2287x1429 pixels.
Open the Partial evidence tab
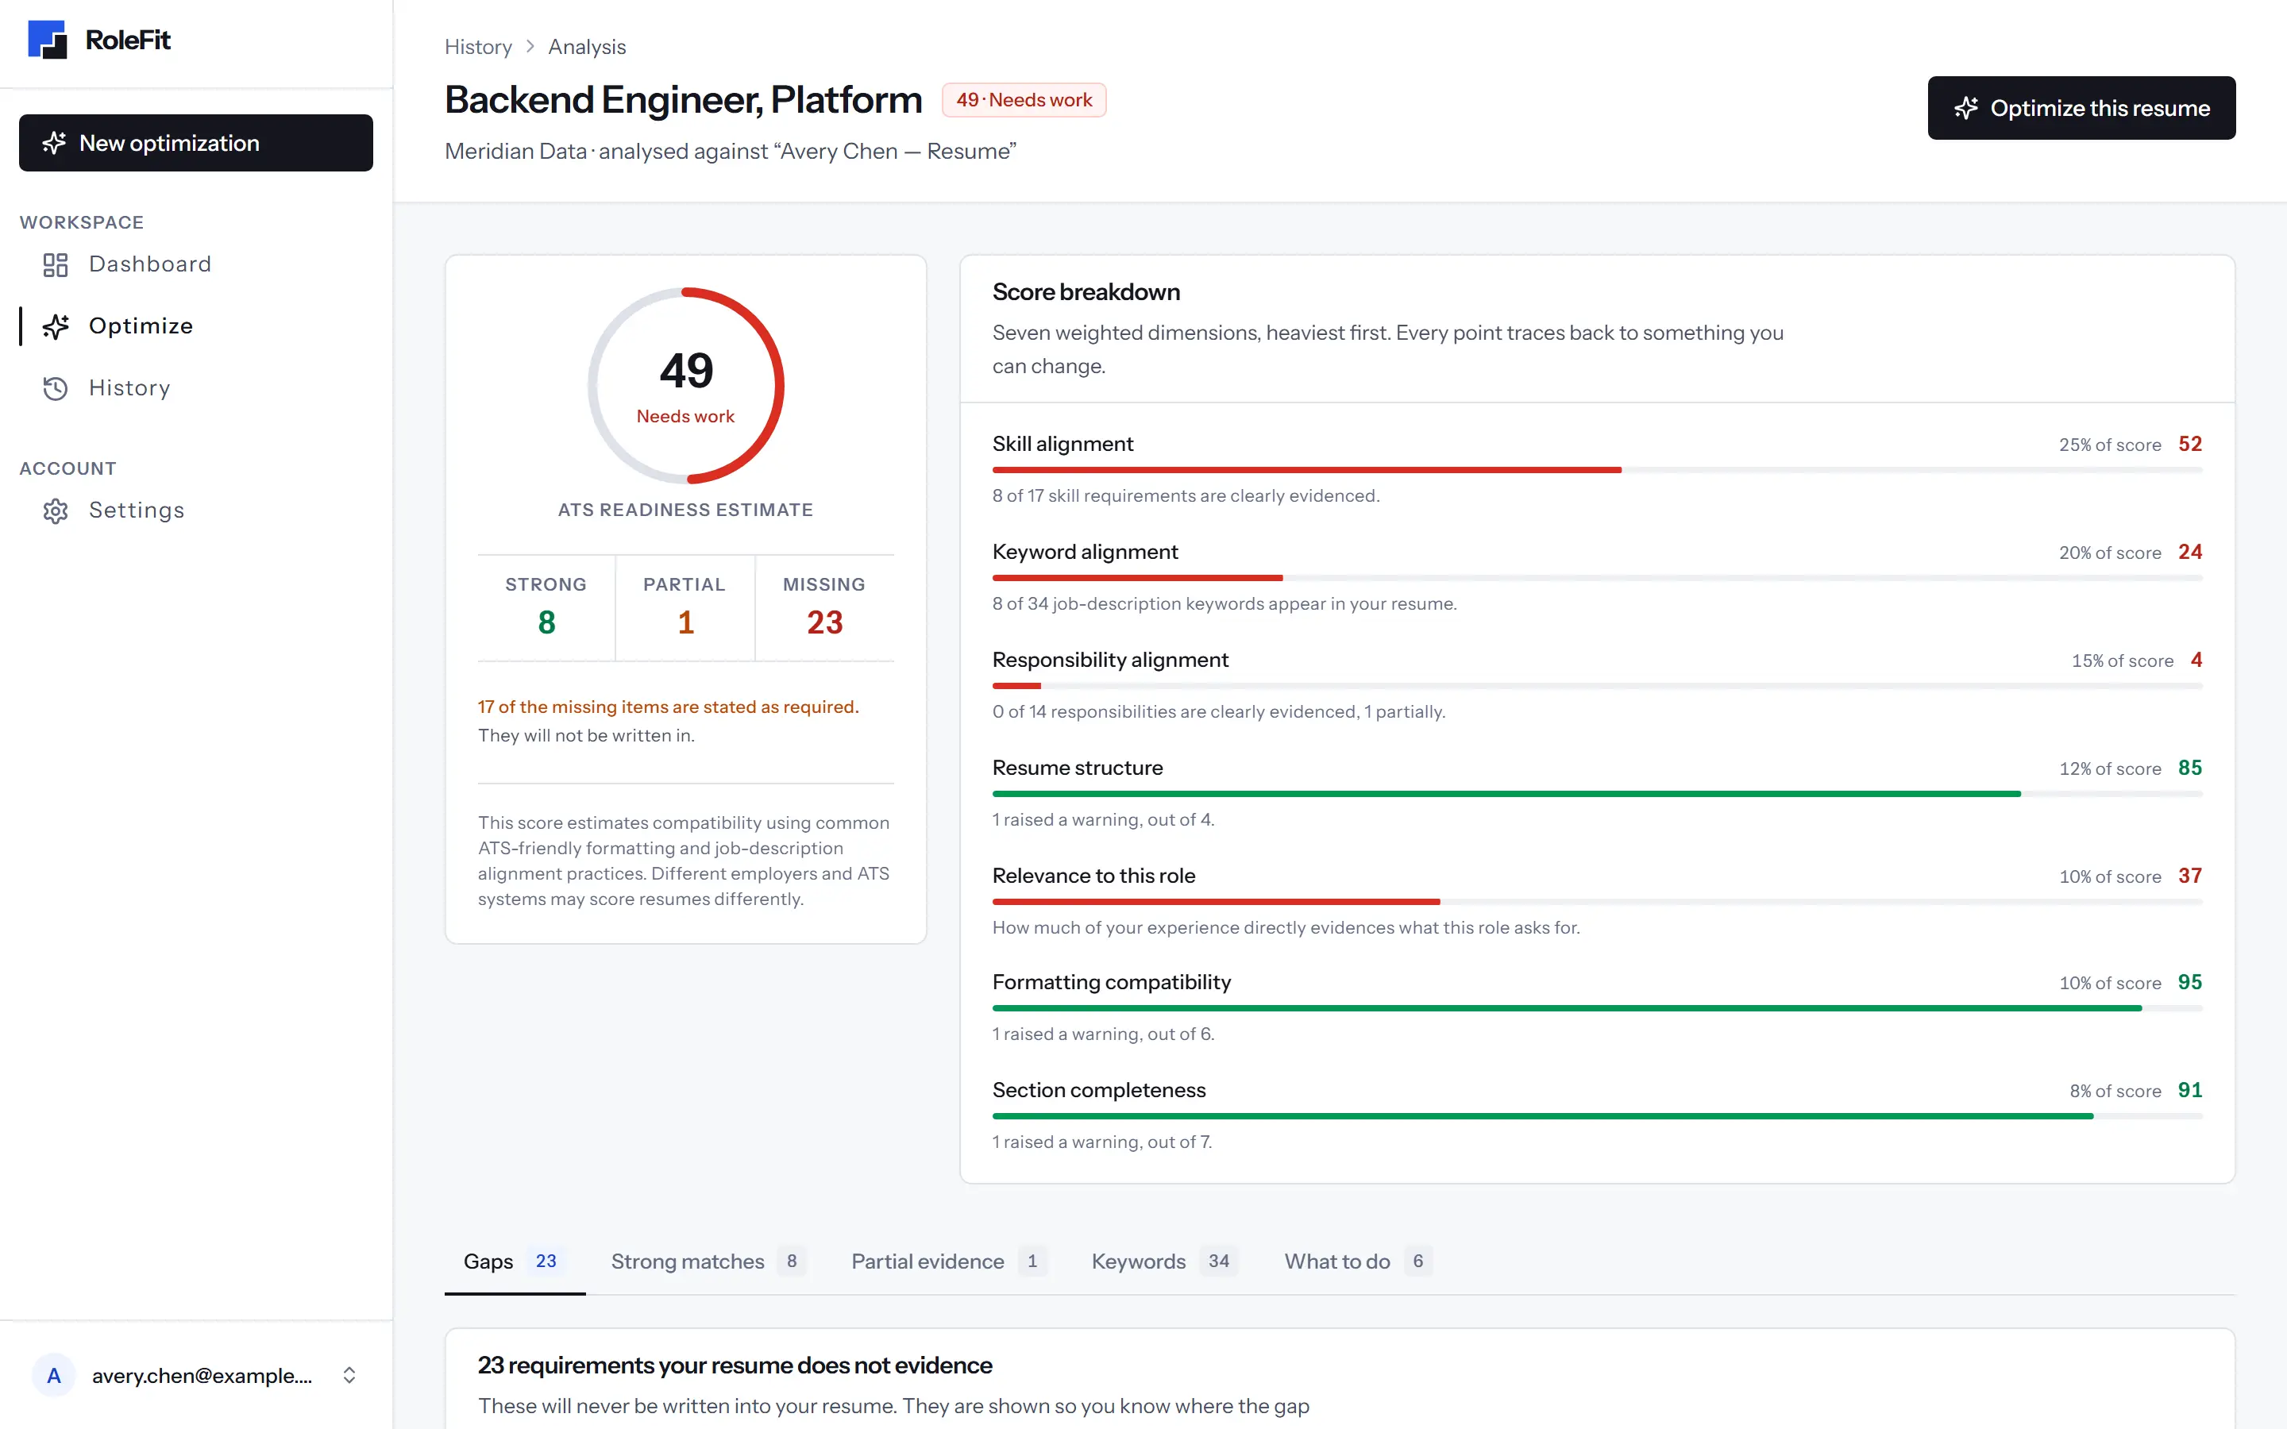coord(948,1261)
